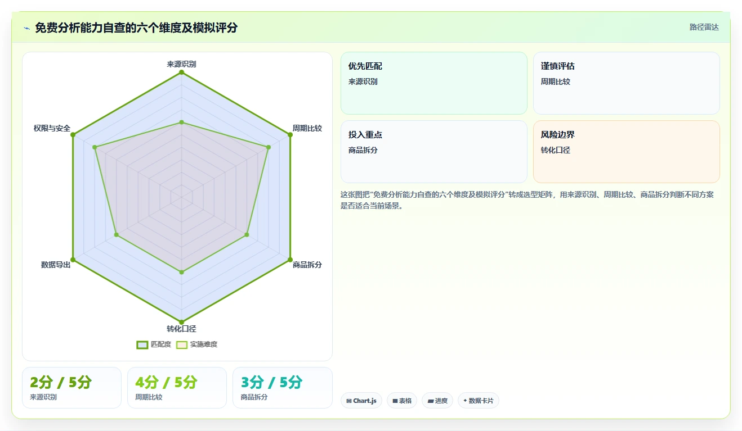Click the 匹配度 legend color box

click(x=142, y=344)
